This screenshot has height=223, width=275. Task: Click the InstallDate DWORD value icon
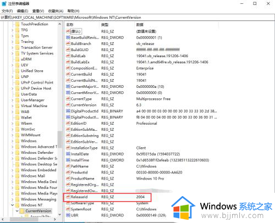pyautogui.click(x=68, y=154)
